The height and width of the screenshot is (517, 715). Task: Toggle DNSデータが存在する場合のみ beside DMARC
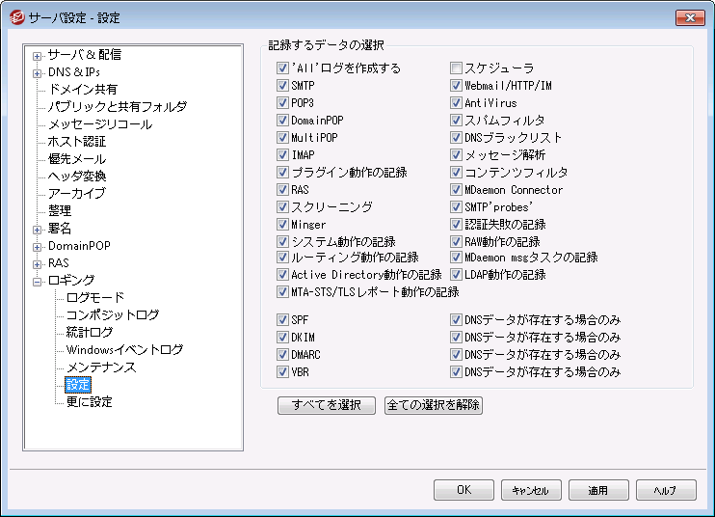coord(456,355)
